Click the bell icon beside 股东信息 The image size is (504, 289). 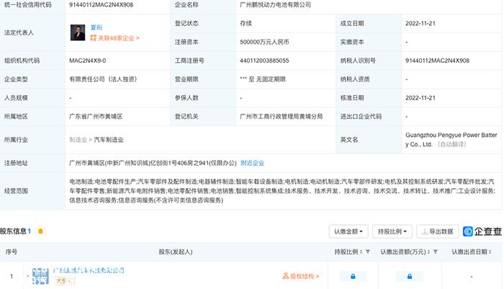point(40,231)
